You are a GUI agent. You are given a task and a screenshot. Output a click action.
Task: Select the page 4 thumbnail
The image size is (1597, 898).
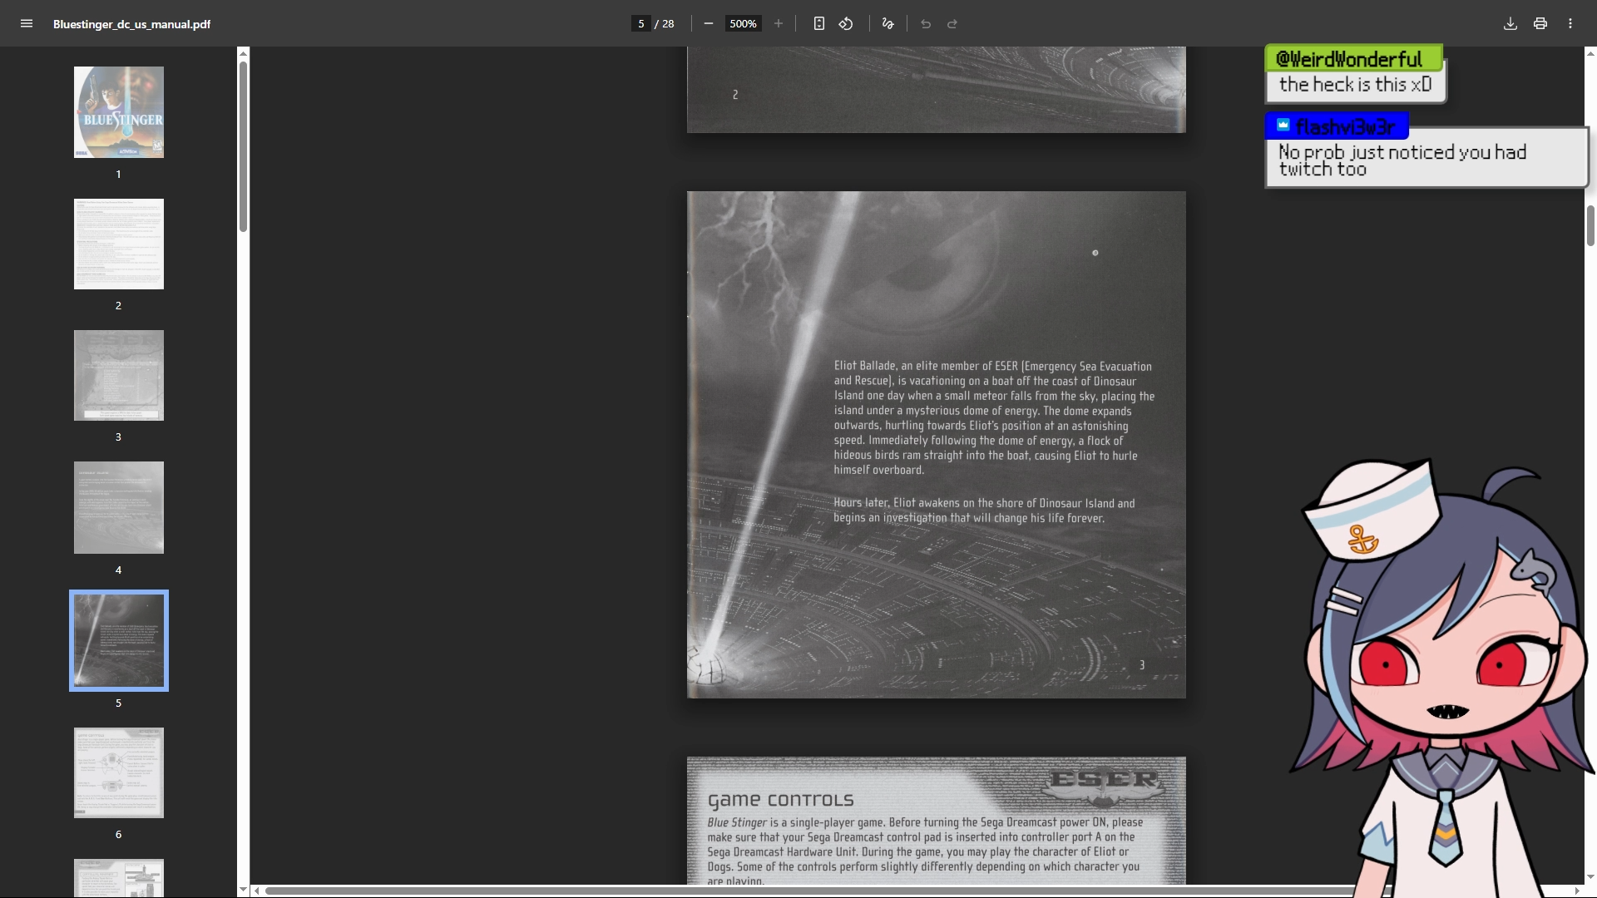119,507
